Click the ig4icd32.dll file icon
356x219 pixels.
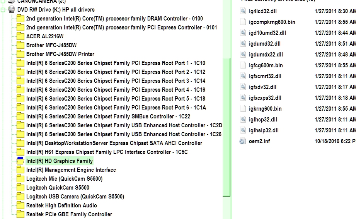(x=243, y=11)
